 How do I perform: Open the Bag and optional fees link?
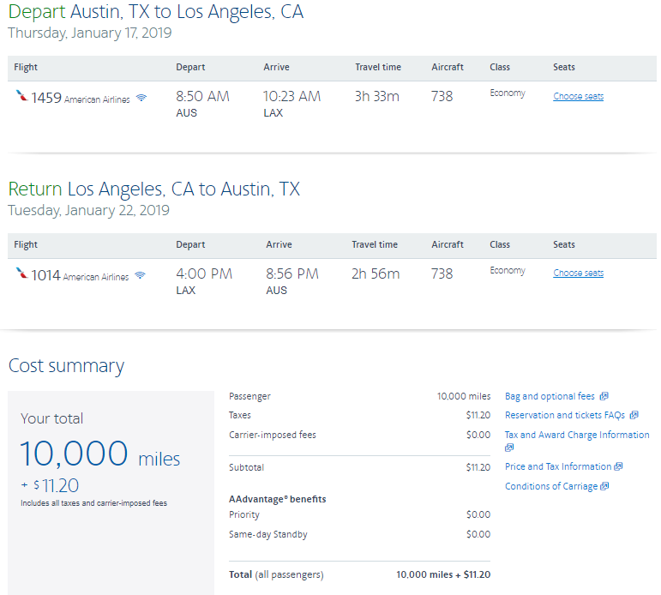pyautogui.click(x=550, y=396)
